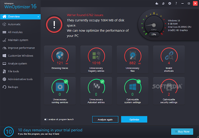Click the trial days remaining circle showing 10
Image resolution: width=199 pixels, height=138 pixels.
pyautogui.click(x=9, y=132)
